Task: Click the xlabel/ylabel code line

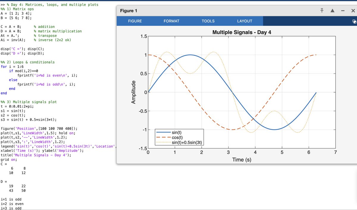Action: [42, 151]
